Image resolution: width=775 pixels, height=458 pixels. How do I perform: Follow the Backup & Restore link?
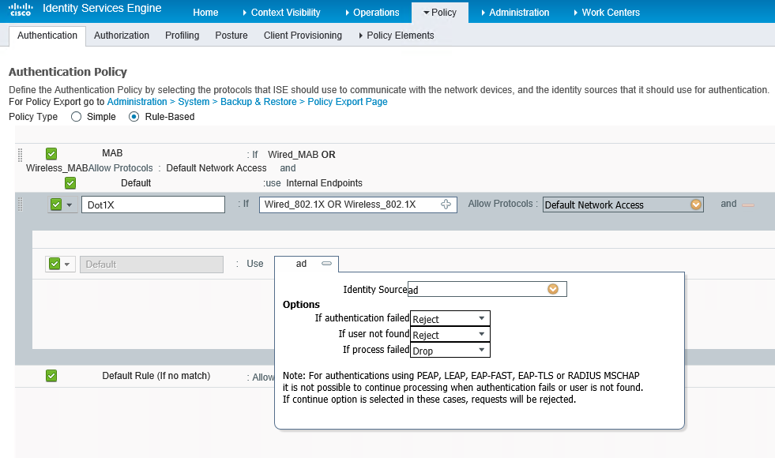[x=258, y=102]
